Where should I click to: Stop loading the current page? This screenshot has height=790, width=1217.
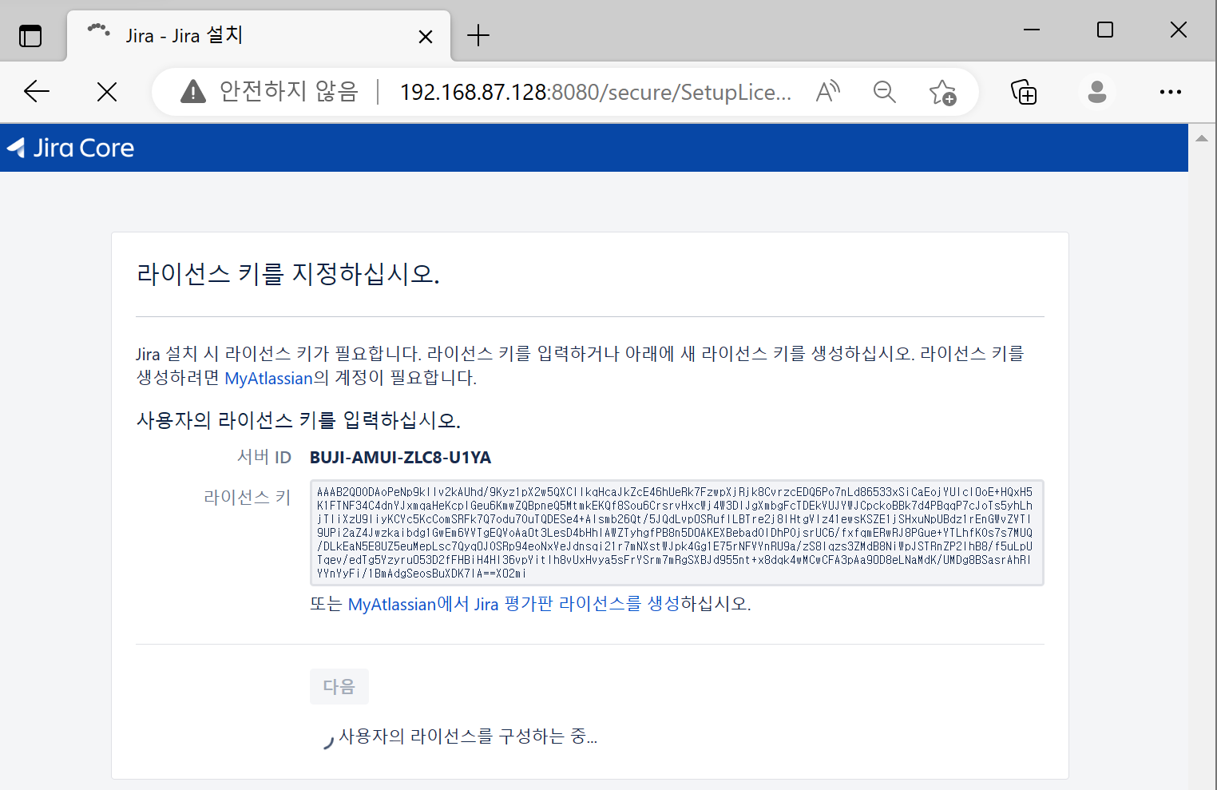[x=106, y=92]
